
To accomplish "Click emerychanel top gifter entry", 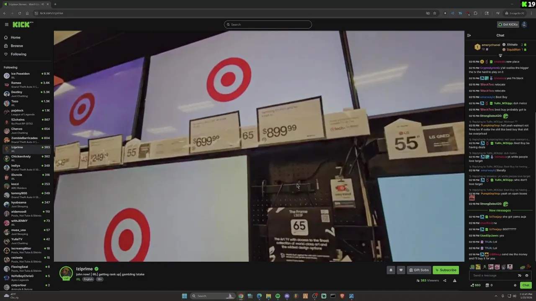I will (x=488, y=47).
